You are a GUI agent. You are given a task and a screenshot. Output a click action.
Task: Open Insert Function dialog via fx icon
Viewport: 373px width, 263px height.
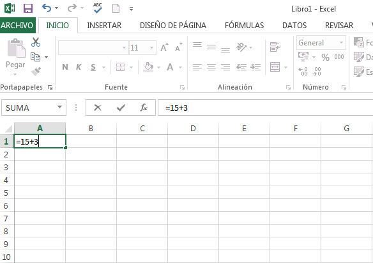[x=144, y=108]
